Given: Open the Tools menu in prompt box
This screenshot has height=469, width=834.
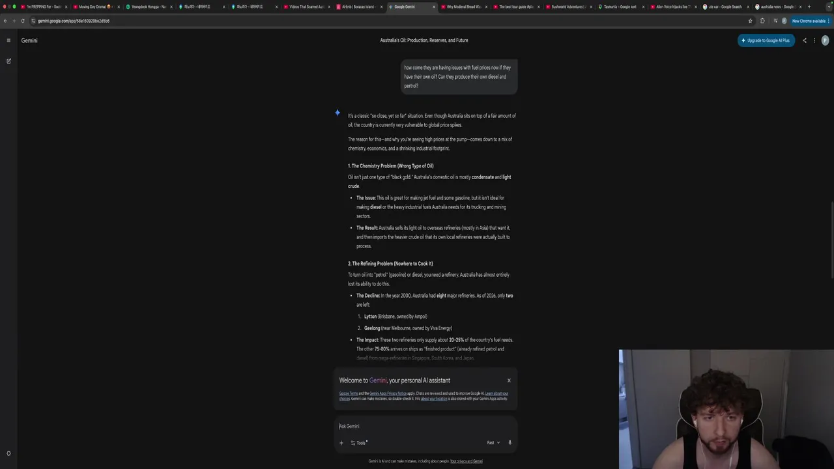Looking at the screenshot, I should point(359,443).
